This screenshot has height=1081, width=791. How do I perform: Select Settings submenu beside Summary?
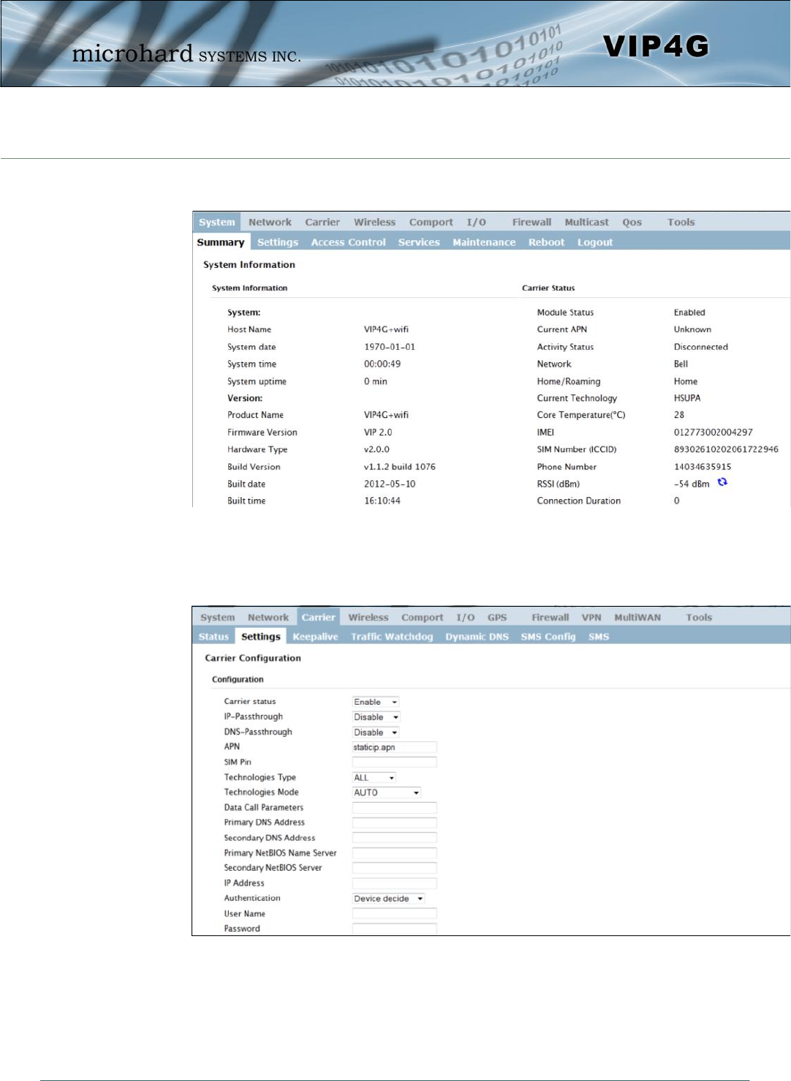(278, 242)
